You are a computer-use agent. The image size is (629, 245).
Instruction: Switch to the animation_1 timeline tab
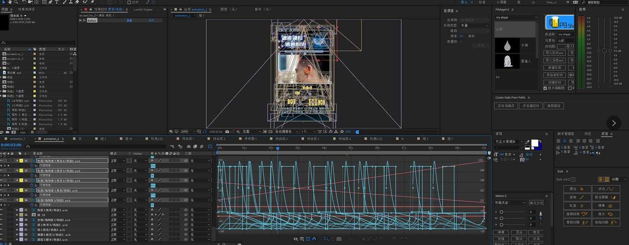pos(17,139)
